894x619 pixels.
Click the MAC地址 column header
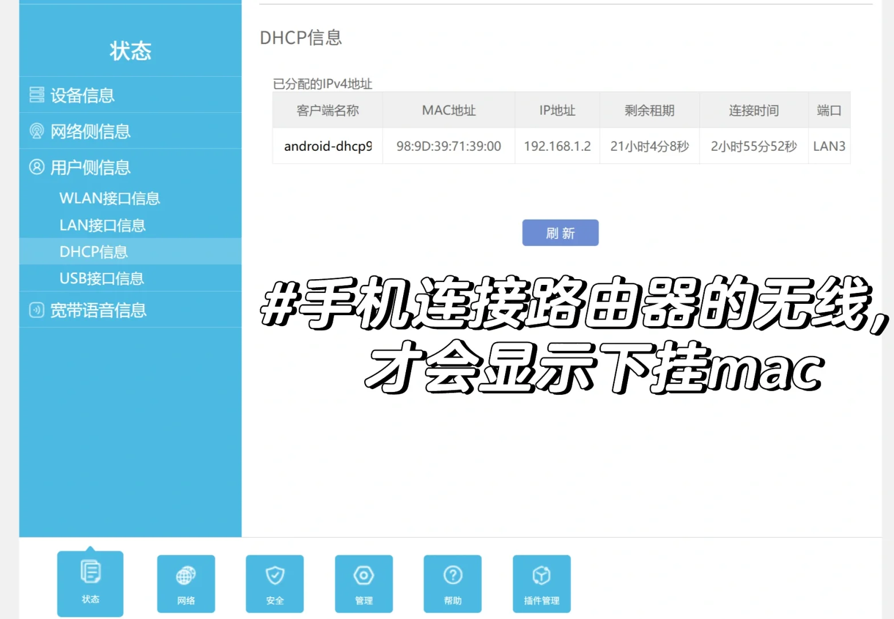448,110
